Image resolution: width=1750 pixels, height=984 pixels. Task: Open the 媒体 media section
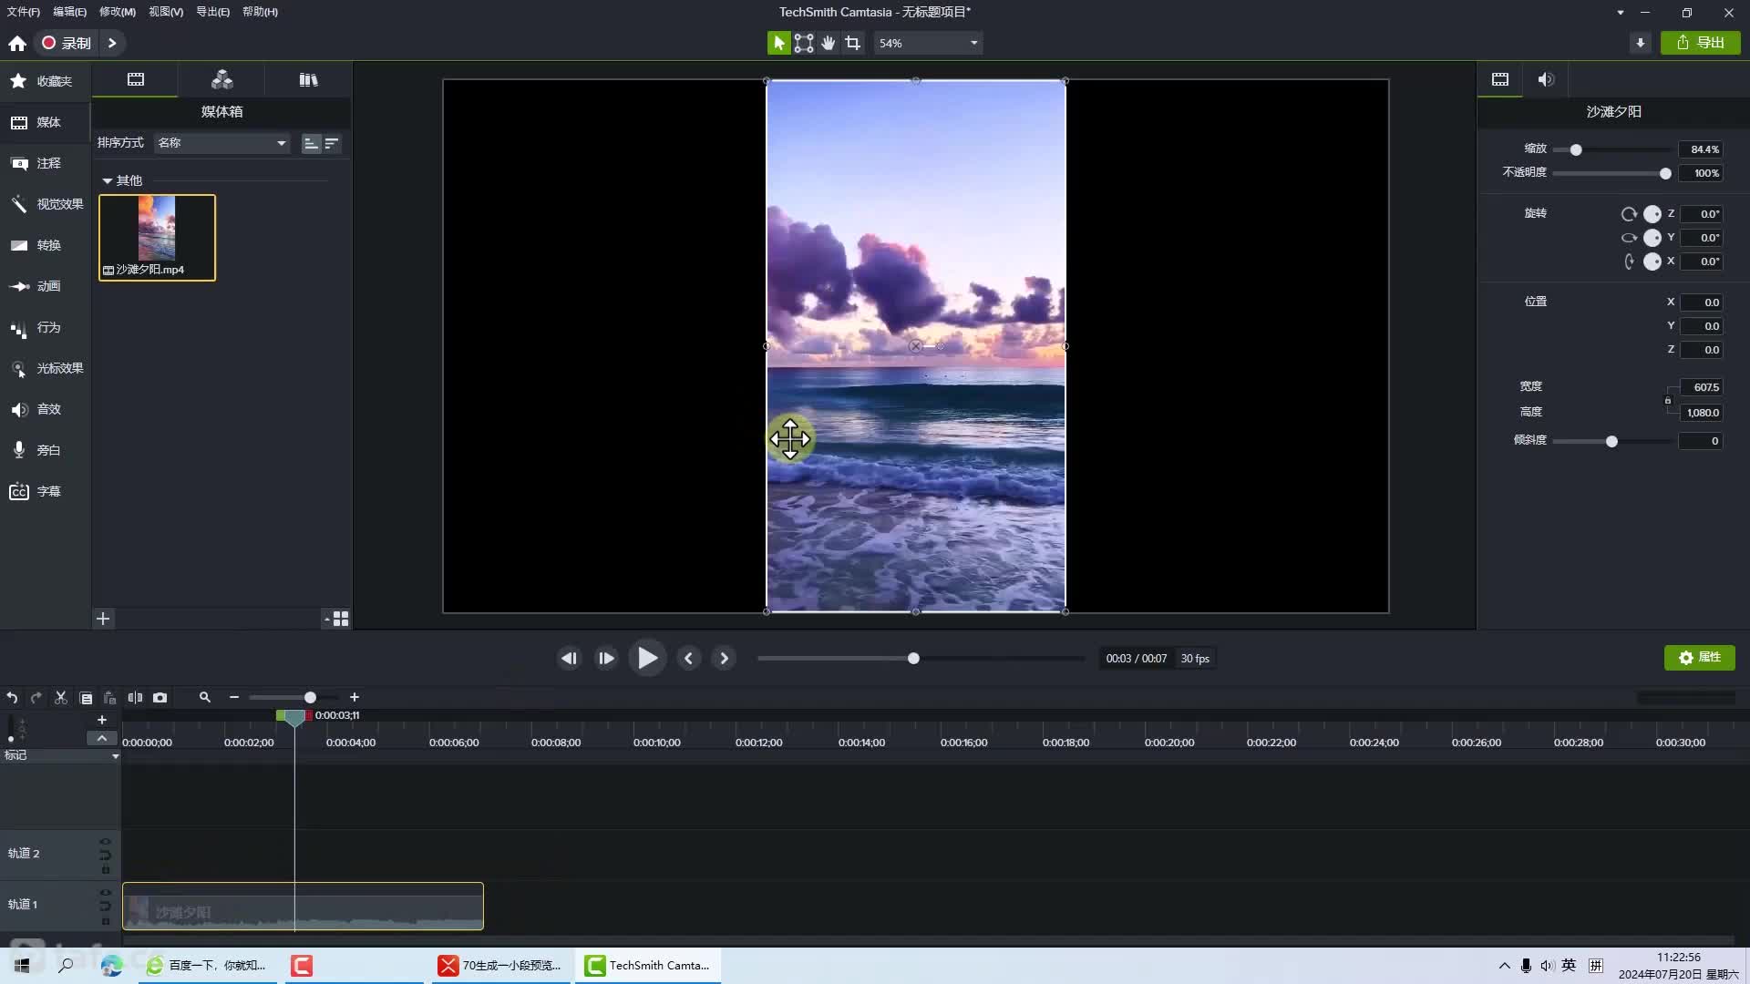tap(45, 122)
